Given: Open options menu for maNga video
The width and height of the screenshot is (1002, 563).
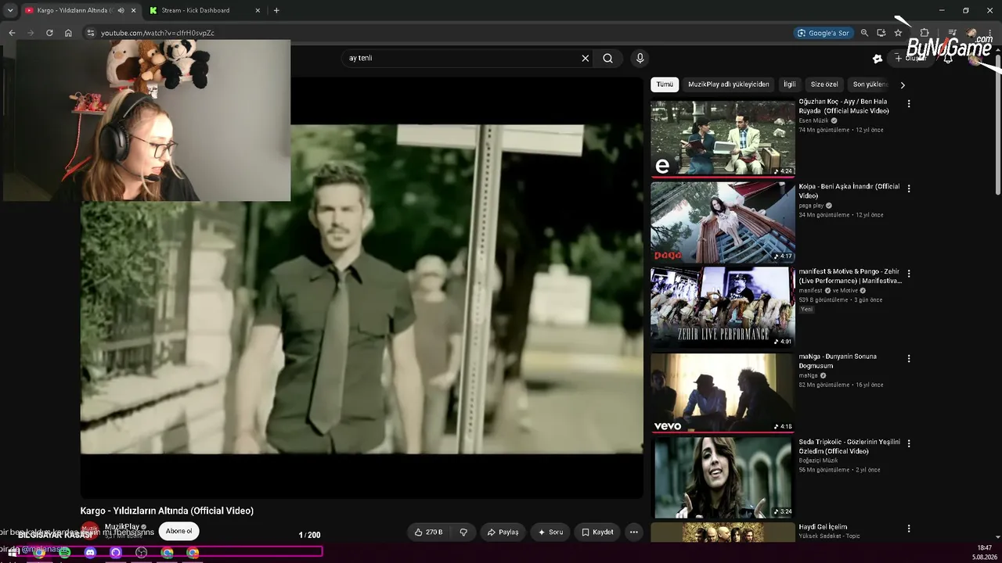Looking at the screenshot, I should tap(909, 359).
